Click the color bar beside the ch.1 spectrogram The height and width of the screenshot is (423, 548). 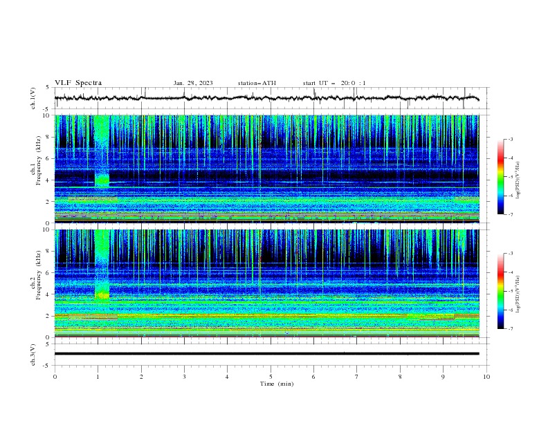[501, 177]
